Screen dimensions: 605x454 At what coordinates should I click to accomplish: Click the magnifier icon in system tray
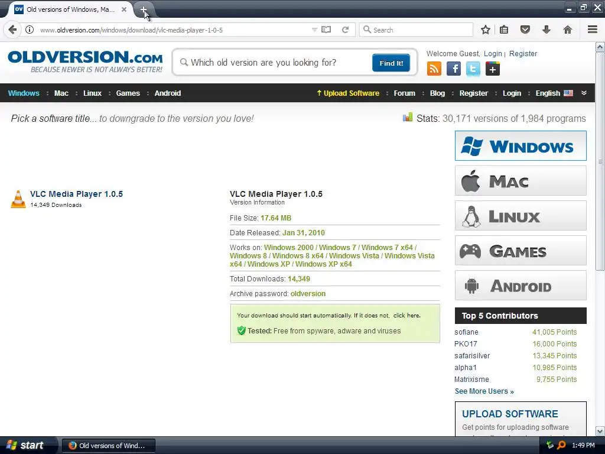(x=561, y=445)
